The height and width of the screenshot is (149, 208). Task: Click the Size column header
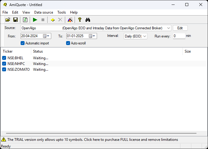click(195, 51)
